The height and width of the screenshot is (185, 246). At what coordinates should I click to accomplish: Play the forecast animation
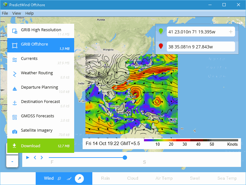coord(28,158)
